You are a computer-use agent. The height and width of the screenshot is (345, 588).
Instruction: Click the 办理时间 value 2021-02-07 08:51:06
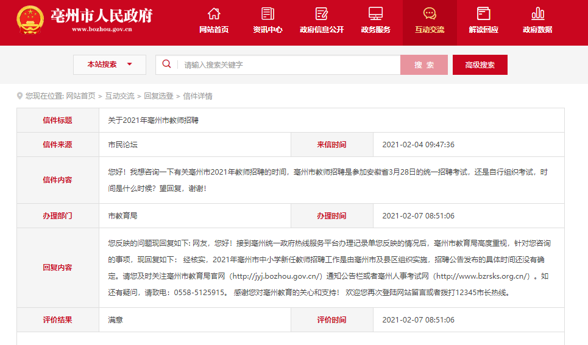[x=418, y=216]
